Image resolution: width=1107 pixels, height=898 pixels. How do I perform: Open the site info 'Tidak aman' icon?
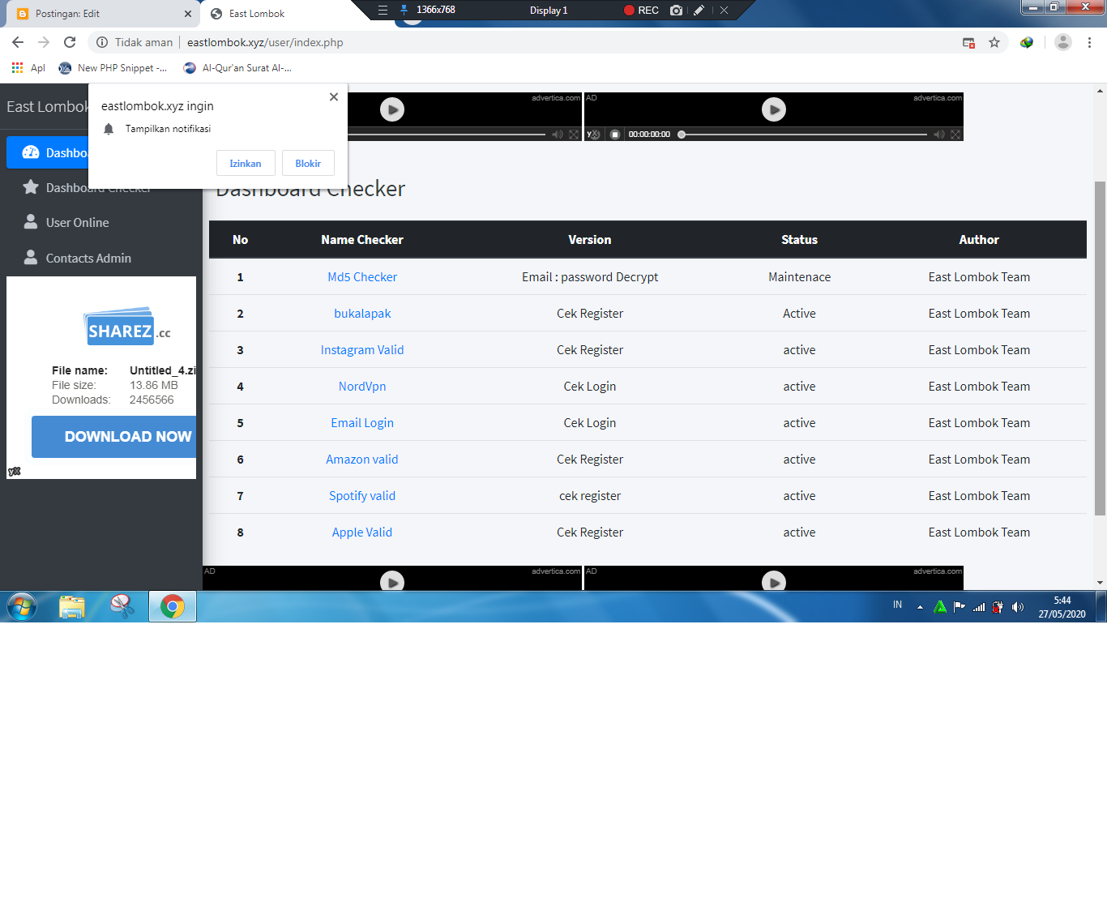pyautogui.click(x=102, y=42)
